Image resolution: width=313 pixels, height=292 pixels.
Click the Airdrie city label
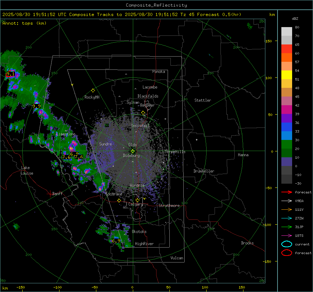[137, 185]
